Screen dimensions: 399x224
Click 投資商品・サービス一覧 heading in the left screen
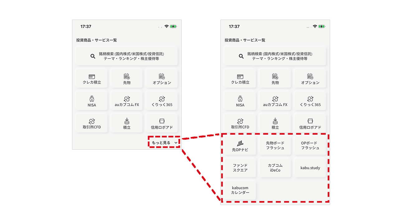click(x=97, y=40)
